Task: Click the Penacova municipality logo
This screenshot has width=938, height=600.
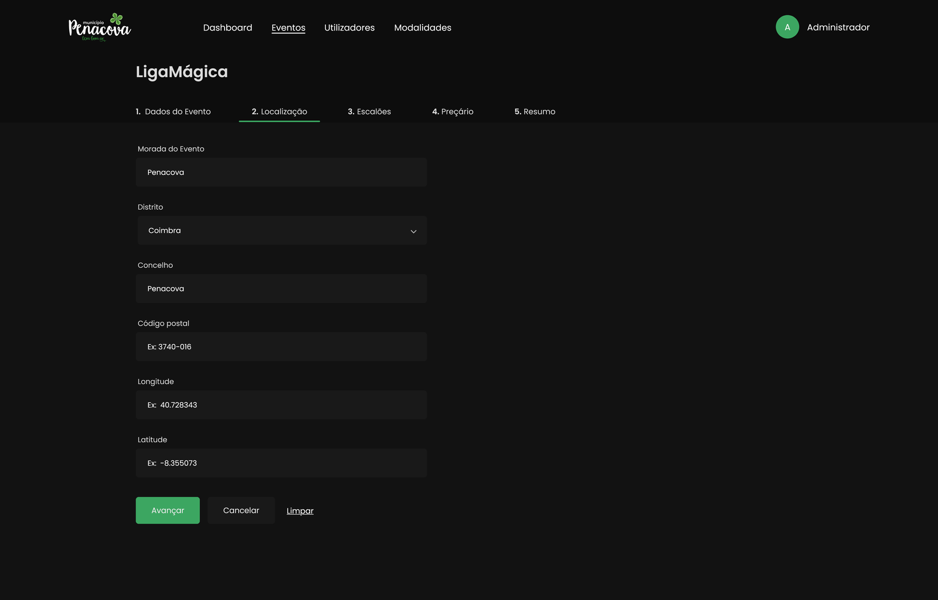Action: 100,28
